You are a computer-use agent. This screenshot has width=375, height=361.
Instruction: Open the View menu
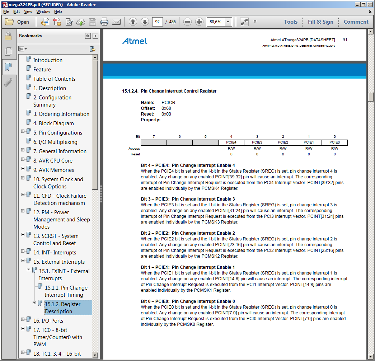(28, 11)
